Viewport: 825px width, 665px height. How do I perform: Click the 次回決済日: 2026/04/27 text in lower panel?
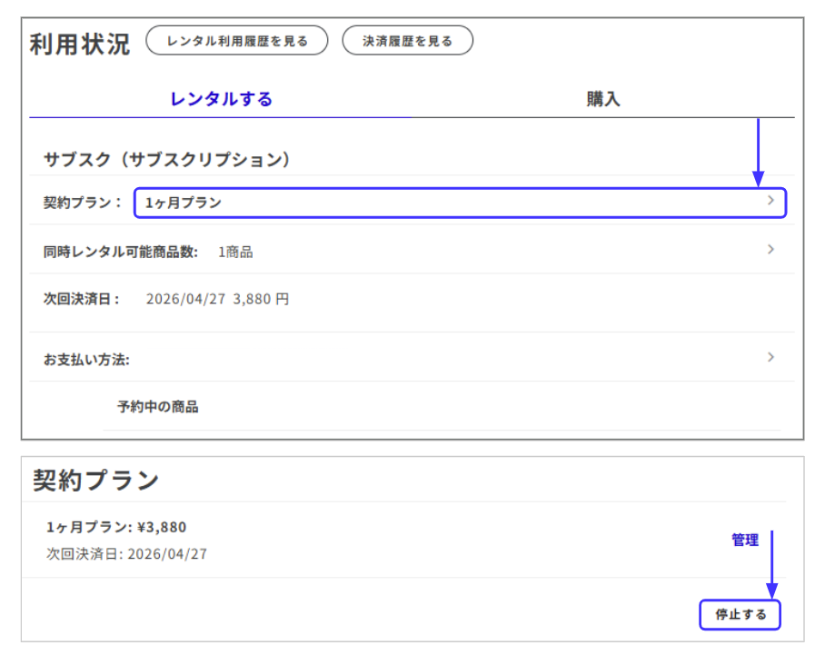click(126, 553)
